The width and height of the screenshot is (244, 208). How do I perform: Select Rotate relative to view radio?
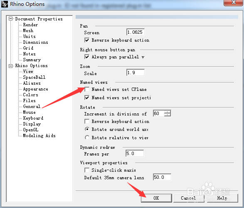click(x=87, y=138)
